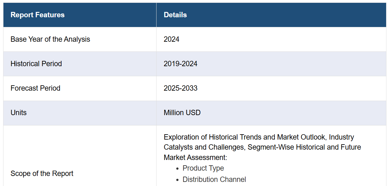Click the base year value 2024

click(171, 39)
